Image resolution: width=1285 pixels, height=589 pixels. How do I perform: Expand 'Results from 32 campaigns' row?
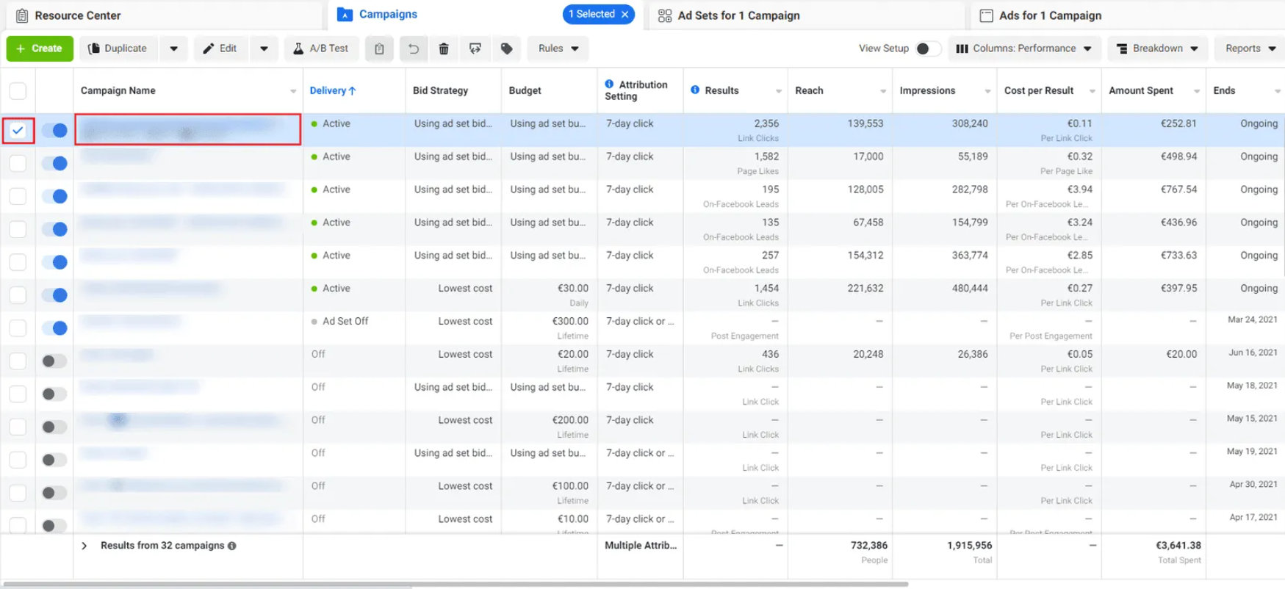[84, 546]
